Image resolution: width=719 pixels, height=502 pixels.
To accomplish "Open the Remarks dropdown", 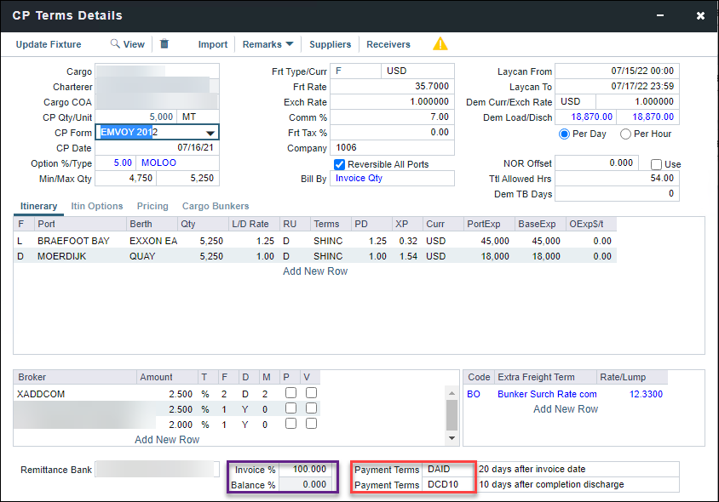I will 265,44.
